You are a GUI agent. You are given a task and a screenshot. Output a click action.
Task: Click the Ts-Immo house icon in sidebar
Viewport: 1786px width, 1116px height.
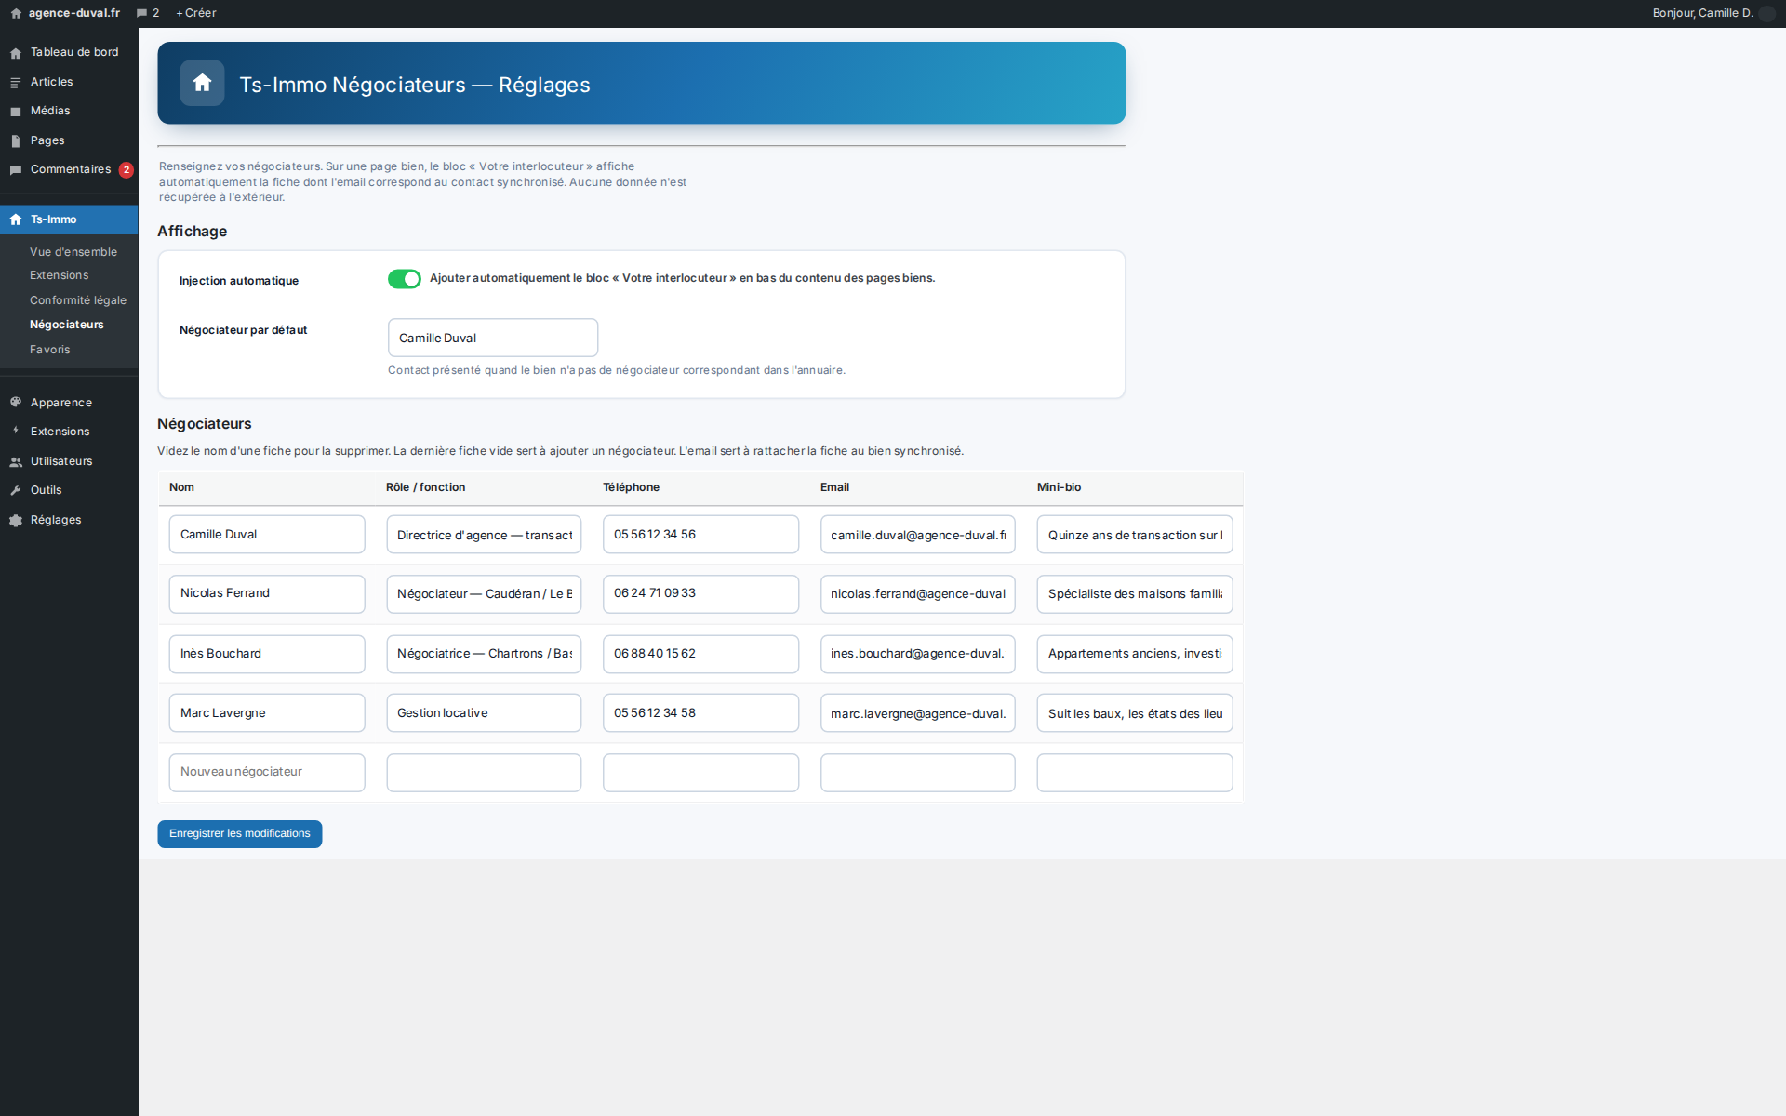point(16,219)
